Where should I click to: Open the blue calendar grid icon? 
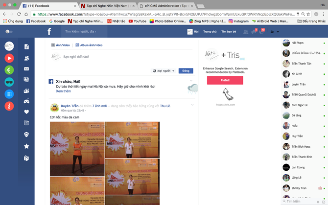tap(9, 94)
